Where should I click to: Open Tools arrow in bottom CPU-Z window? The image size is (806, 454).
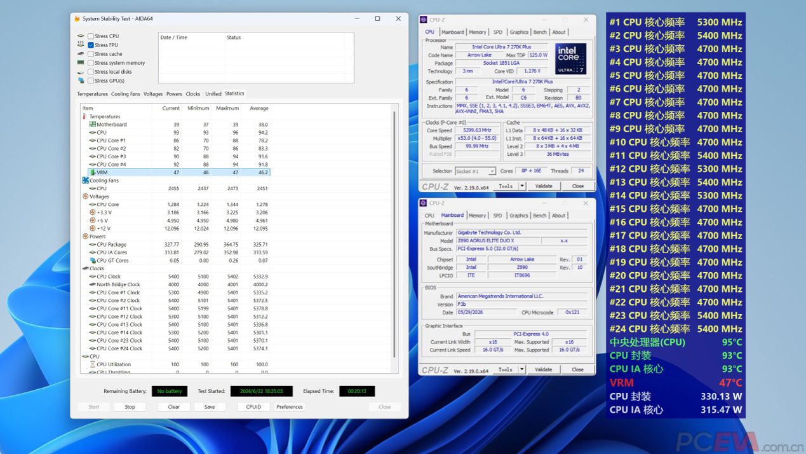click(x=522, y=369)
